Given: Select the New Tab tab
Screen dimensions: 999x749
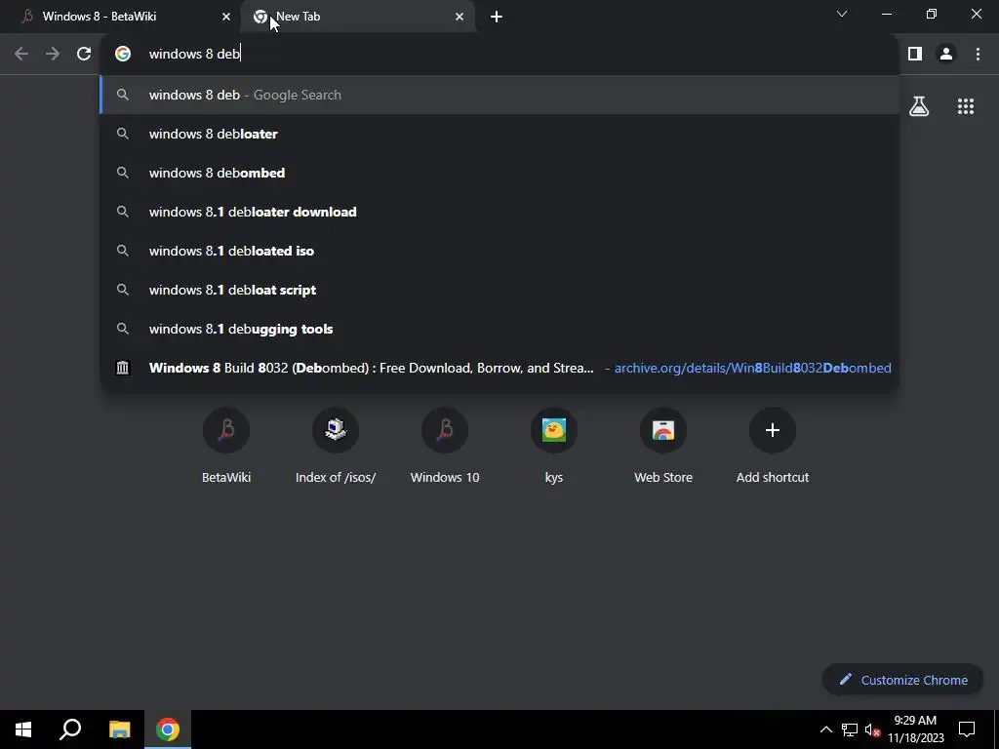Looking at the screenshot, I should click(x=357, y=17).
